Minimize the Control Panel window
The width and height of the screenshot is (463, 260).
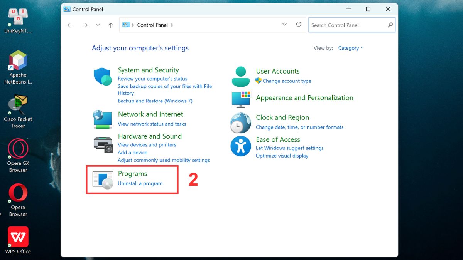348,9
